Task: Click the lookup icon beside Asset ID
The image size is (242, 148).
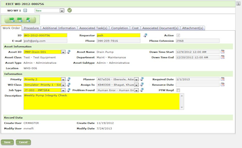Action: click(x=69, y=52)
